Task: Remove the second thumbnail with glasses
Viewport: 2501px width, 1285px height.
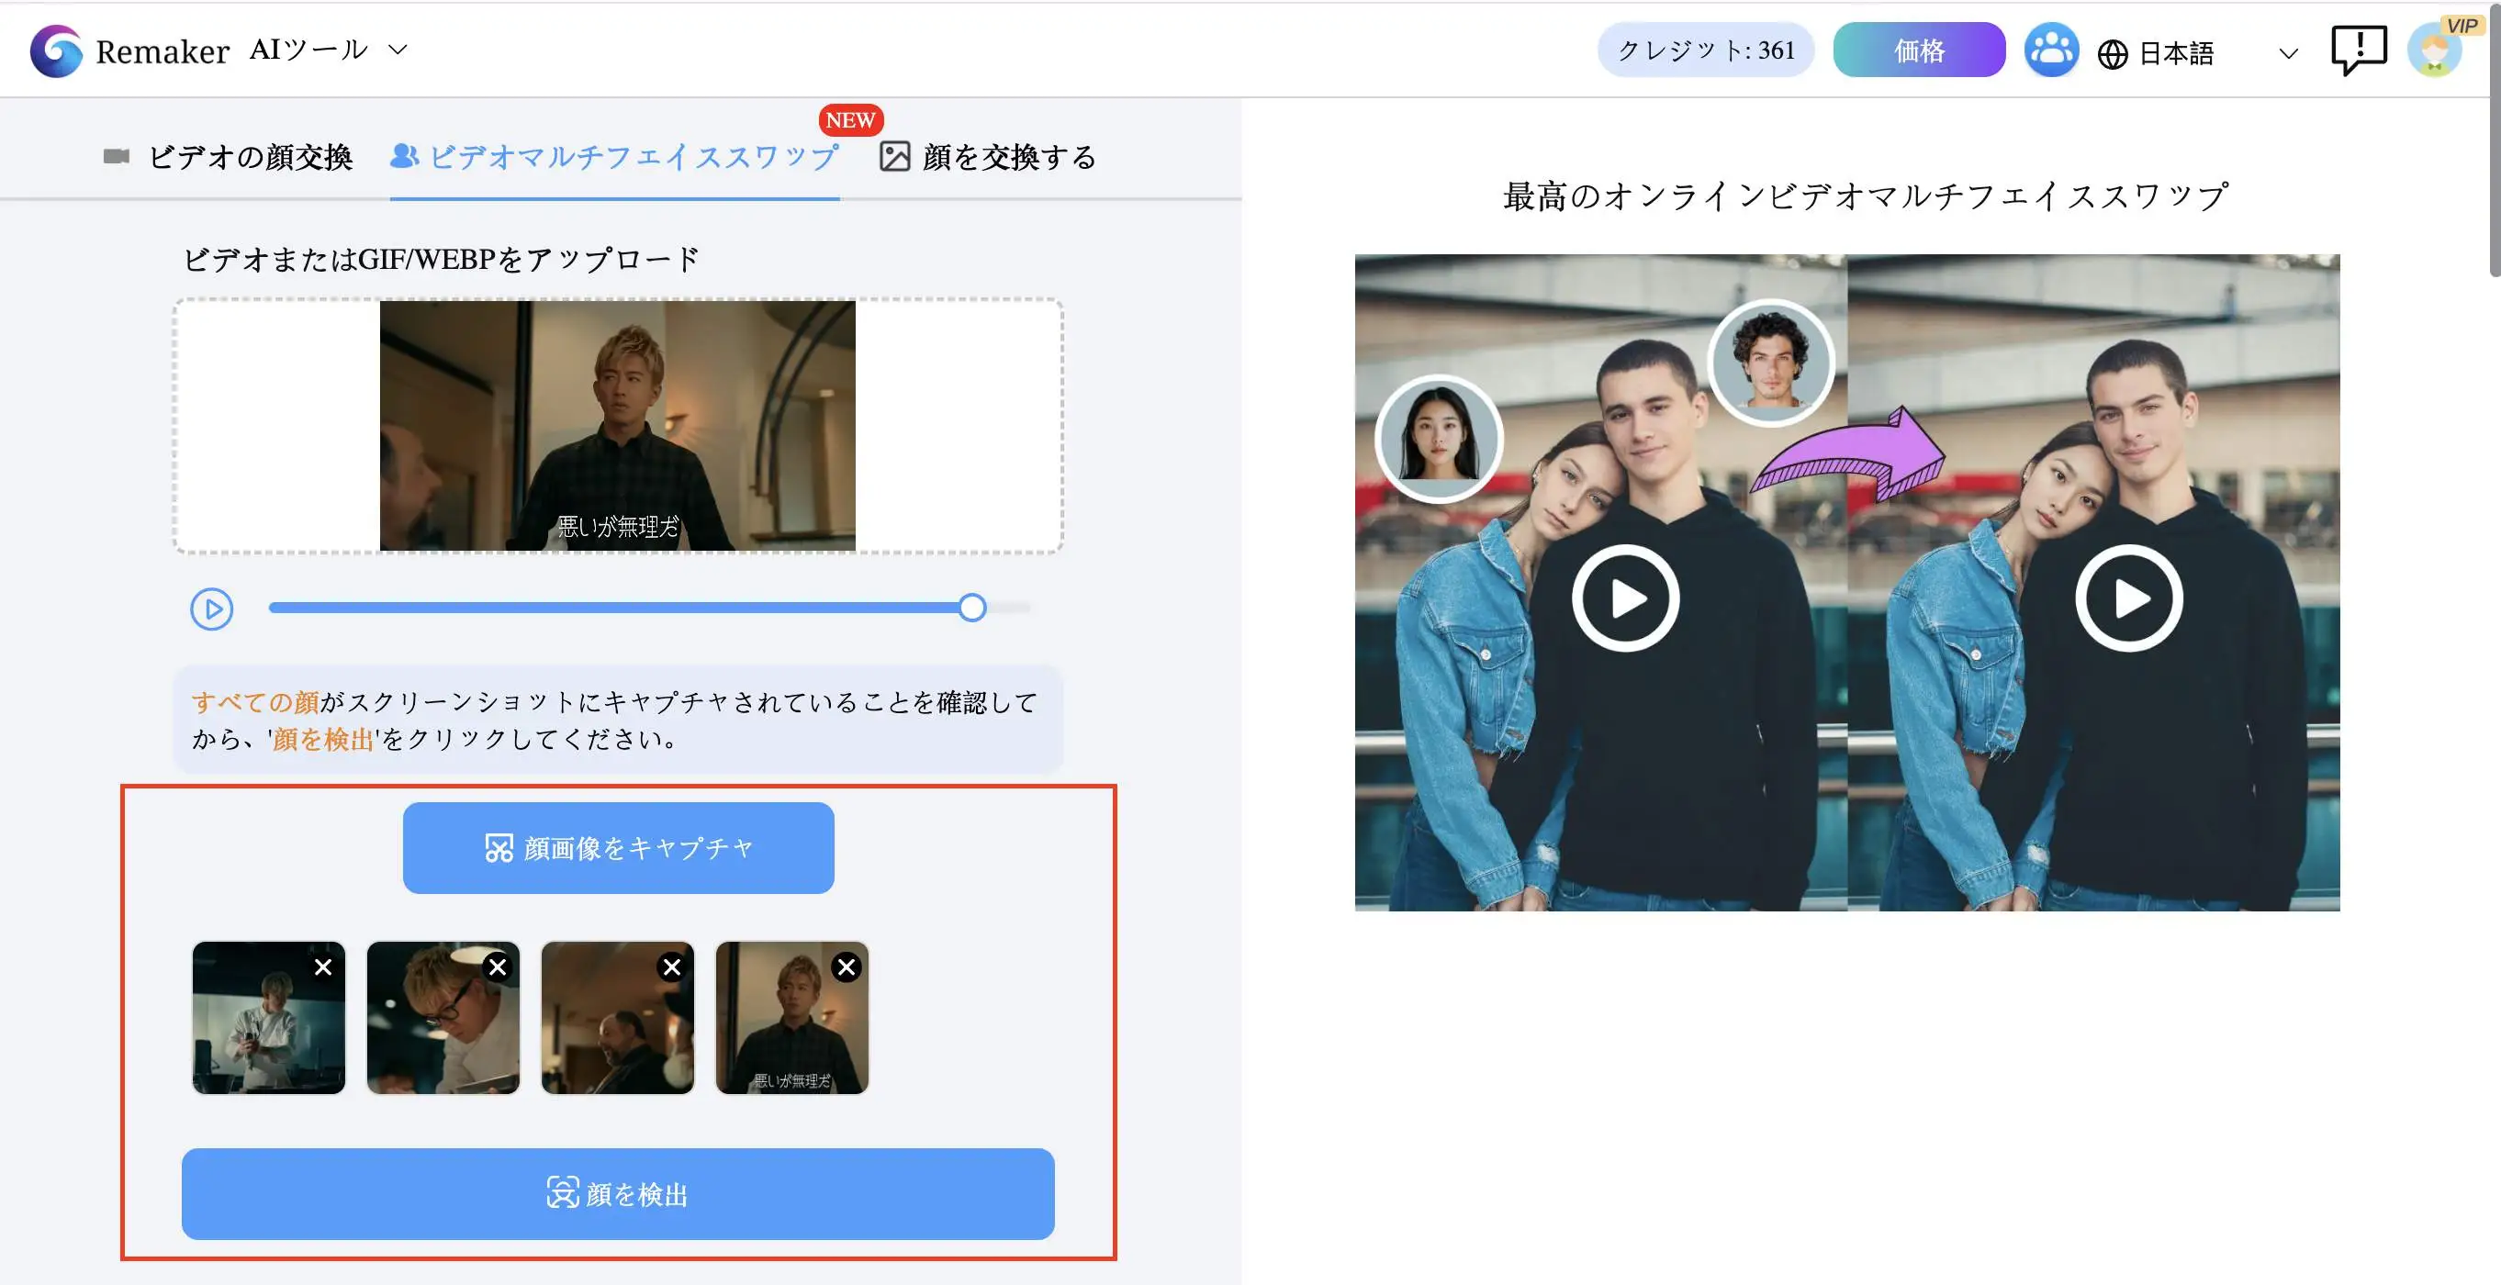Action: [x=497, y=967]
